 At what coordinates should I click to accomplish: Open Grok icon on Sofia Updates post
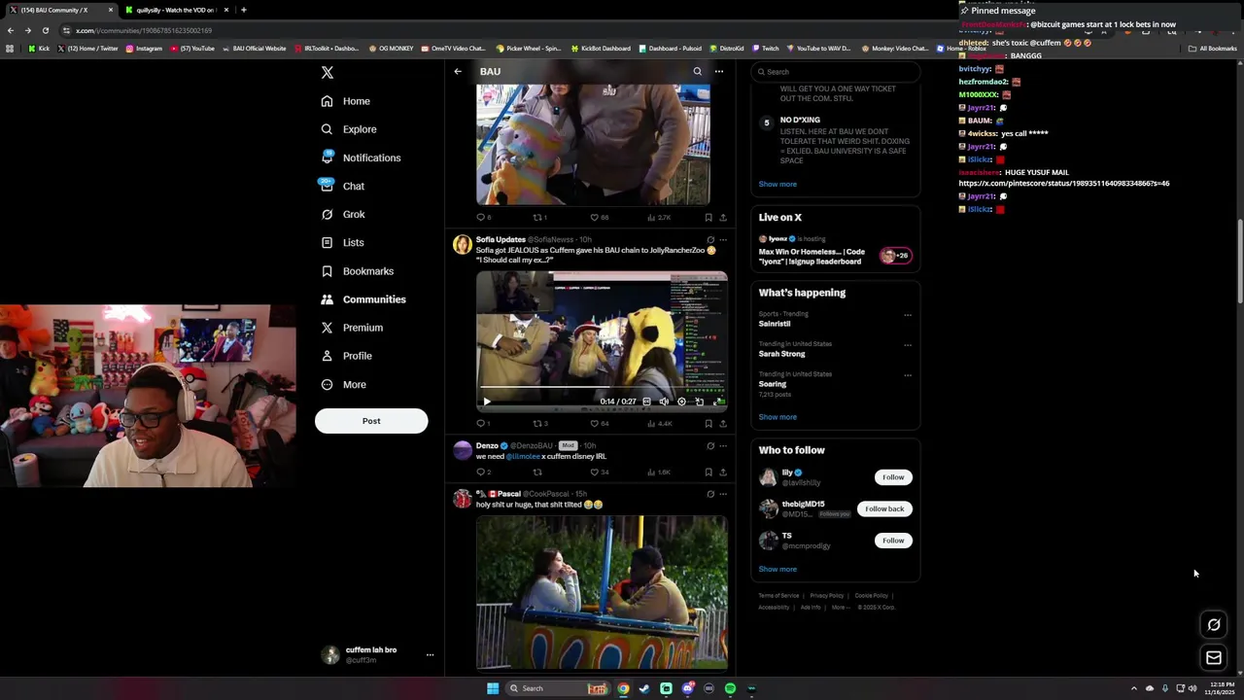(x=710, y=239)
